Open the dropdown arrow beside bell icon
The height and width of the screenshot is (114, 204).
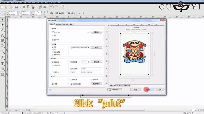point(66,7)
